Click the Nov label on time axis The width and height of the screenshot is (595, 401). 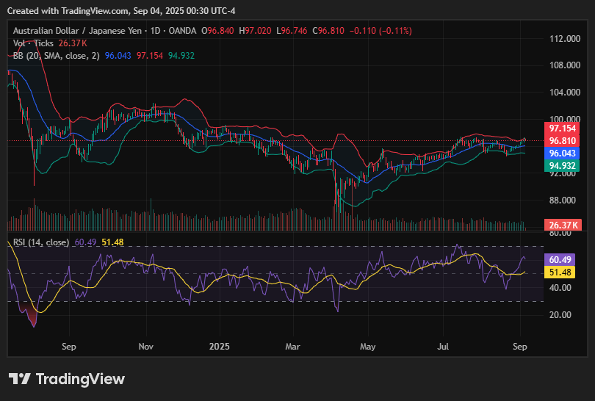point(146,347)
